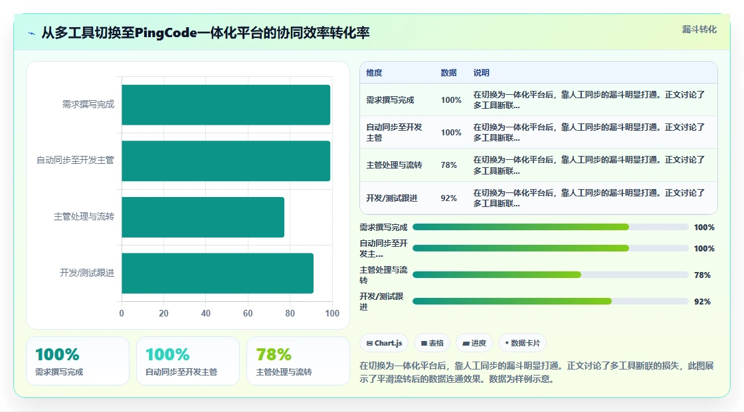Click the 78% value in the table
The image size is (744, 412).
(x=448, y=165)
